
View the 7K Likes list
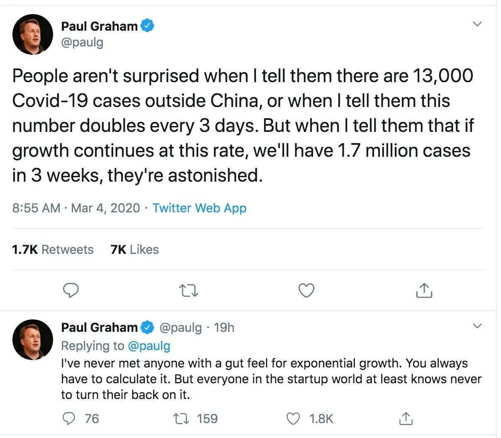tap(134, 250)
